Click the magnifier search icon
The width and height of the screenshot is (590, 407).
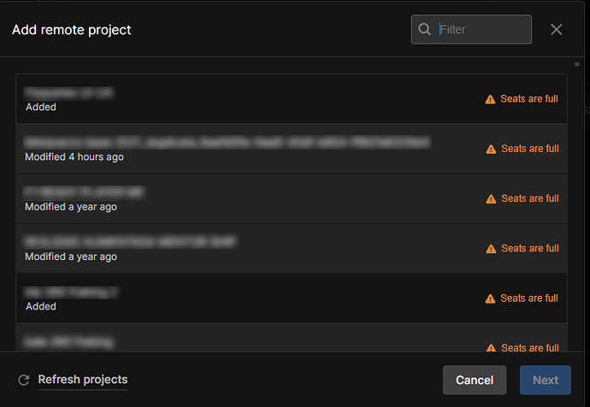pyautogui.click(x=424, y=29)
